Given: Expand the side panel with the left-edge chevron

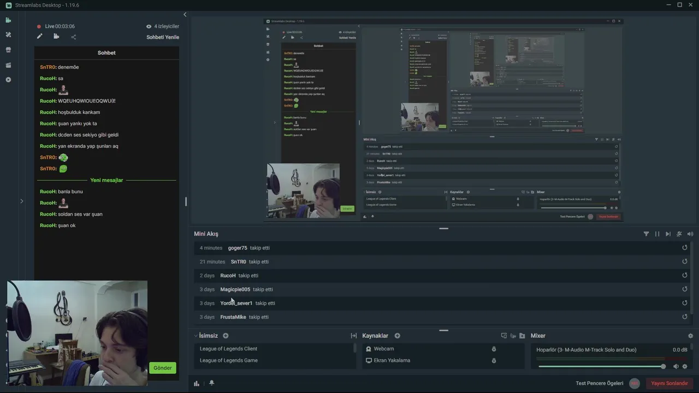Looking at the screenshot, I should 21,201.
